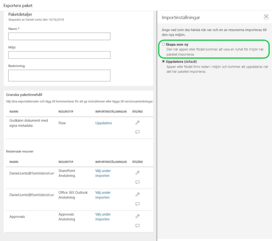Click the 'Relaterade resurser' heading
Screen dimensions: 272x241
(x=20, y=151)
